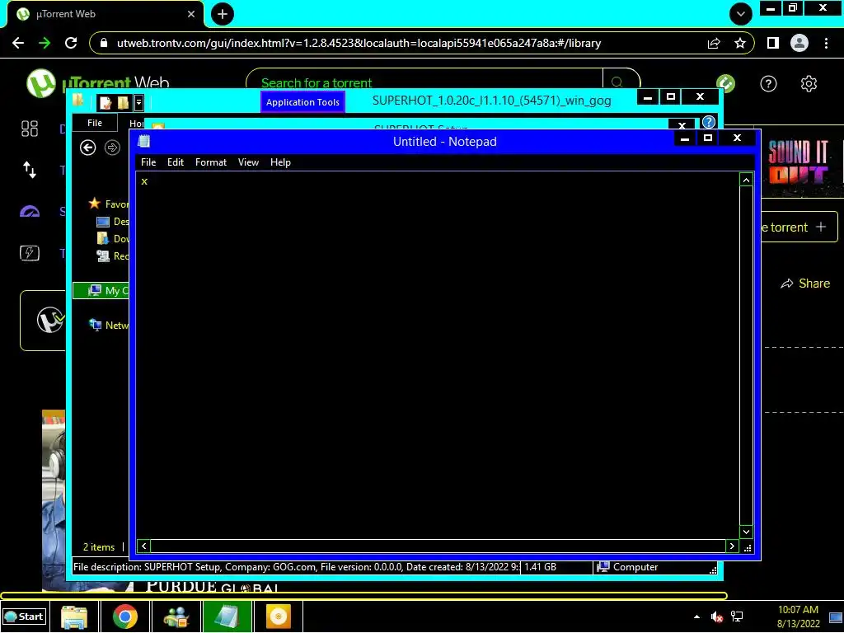Select Desktop in Explorer navigation pane
Screen dimensions: 844x633
tap(112, 221)
